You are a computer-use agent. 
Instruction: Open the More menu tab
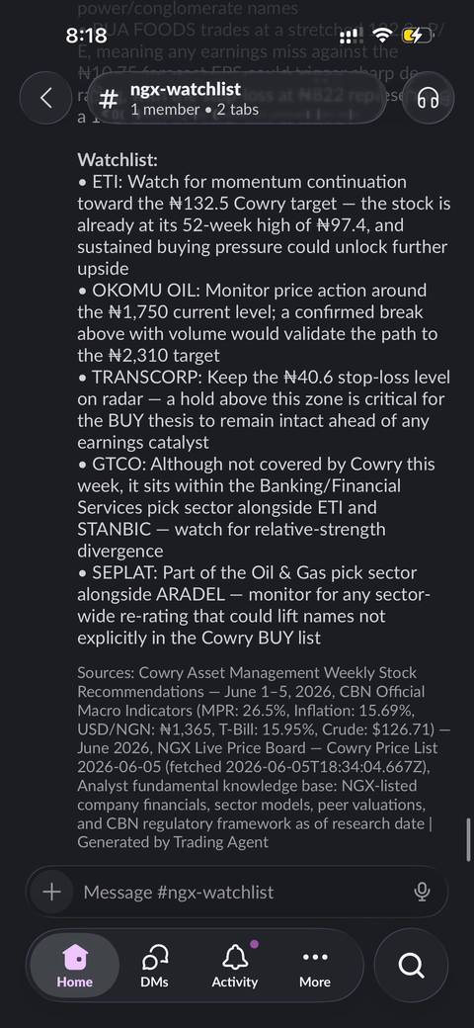coord(315,965)
